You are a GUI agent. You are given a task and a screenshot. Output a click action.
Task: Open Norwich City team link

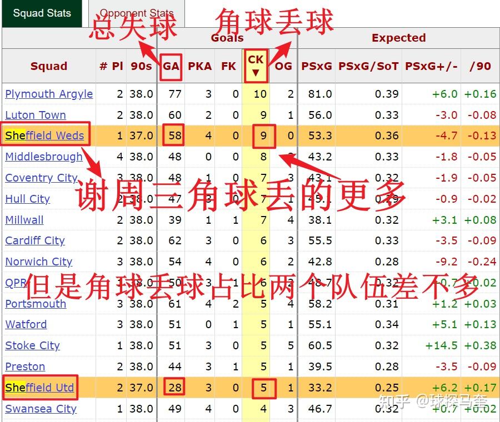pyautogui.click(x=39, y=262)
